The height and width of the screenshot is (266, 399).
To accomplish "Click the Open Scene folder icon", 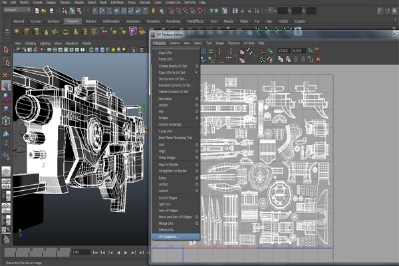I will click(x=44, y=11).
